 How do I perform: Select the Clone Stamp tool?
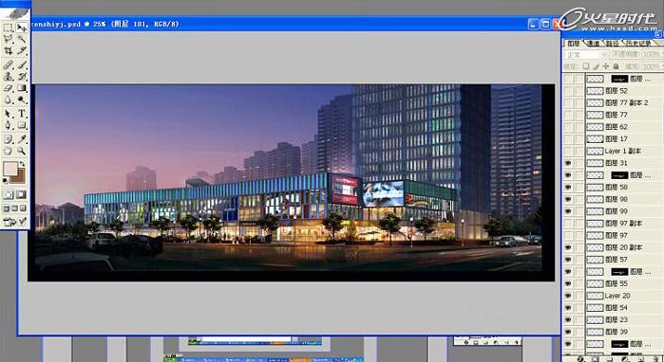[8, 77]
